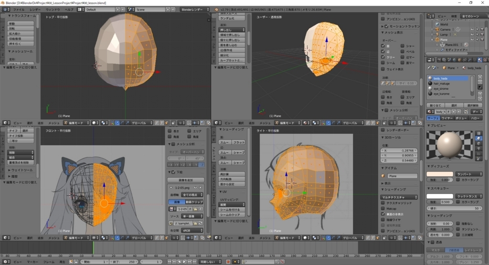Open the World properties tab icon
The height and width of the screenshot is (265, 489).
click(455, 60)
